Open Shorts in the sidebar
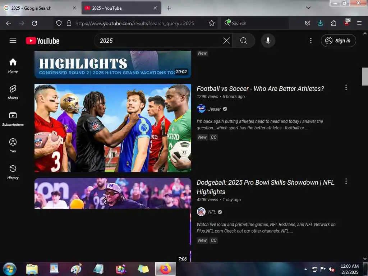The image size is (368, 276). [13, 92]
